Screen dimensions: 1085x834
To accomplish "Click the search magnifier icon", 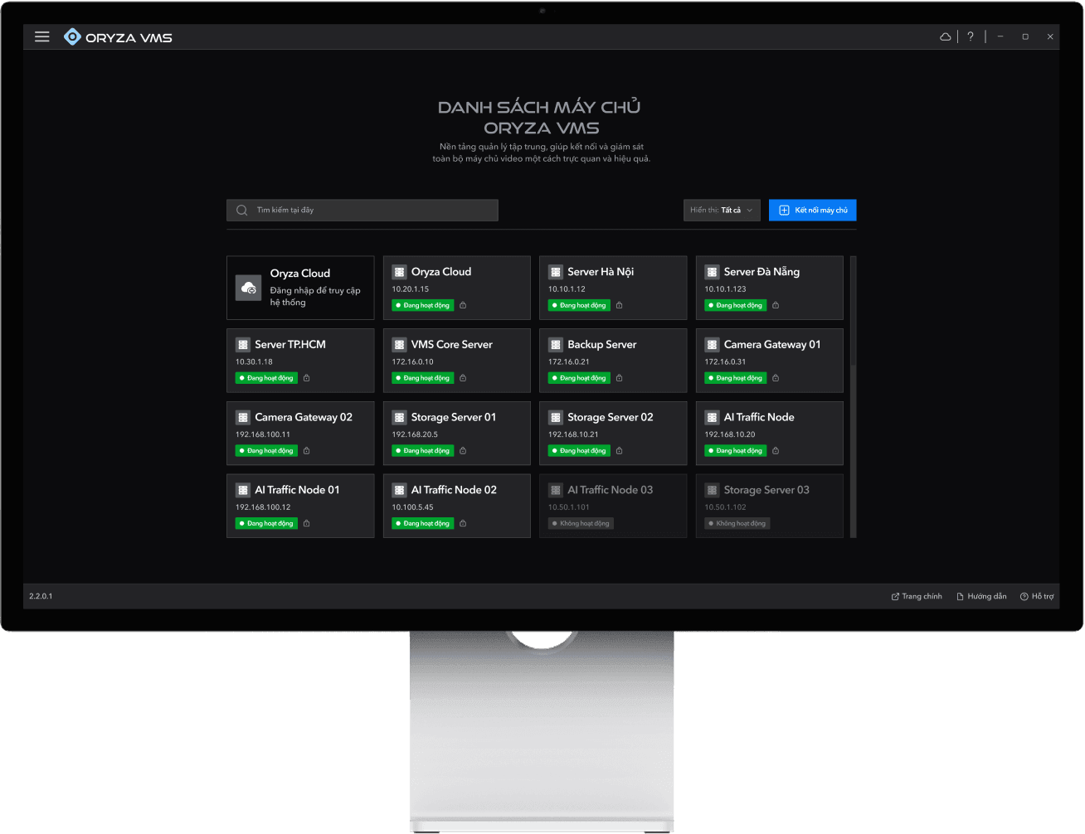I will click(241, 211).
